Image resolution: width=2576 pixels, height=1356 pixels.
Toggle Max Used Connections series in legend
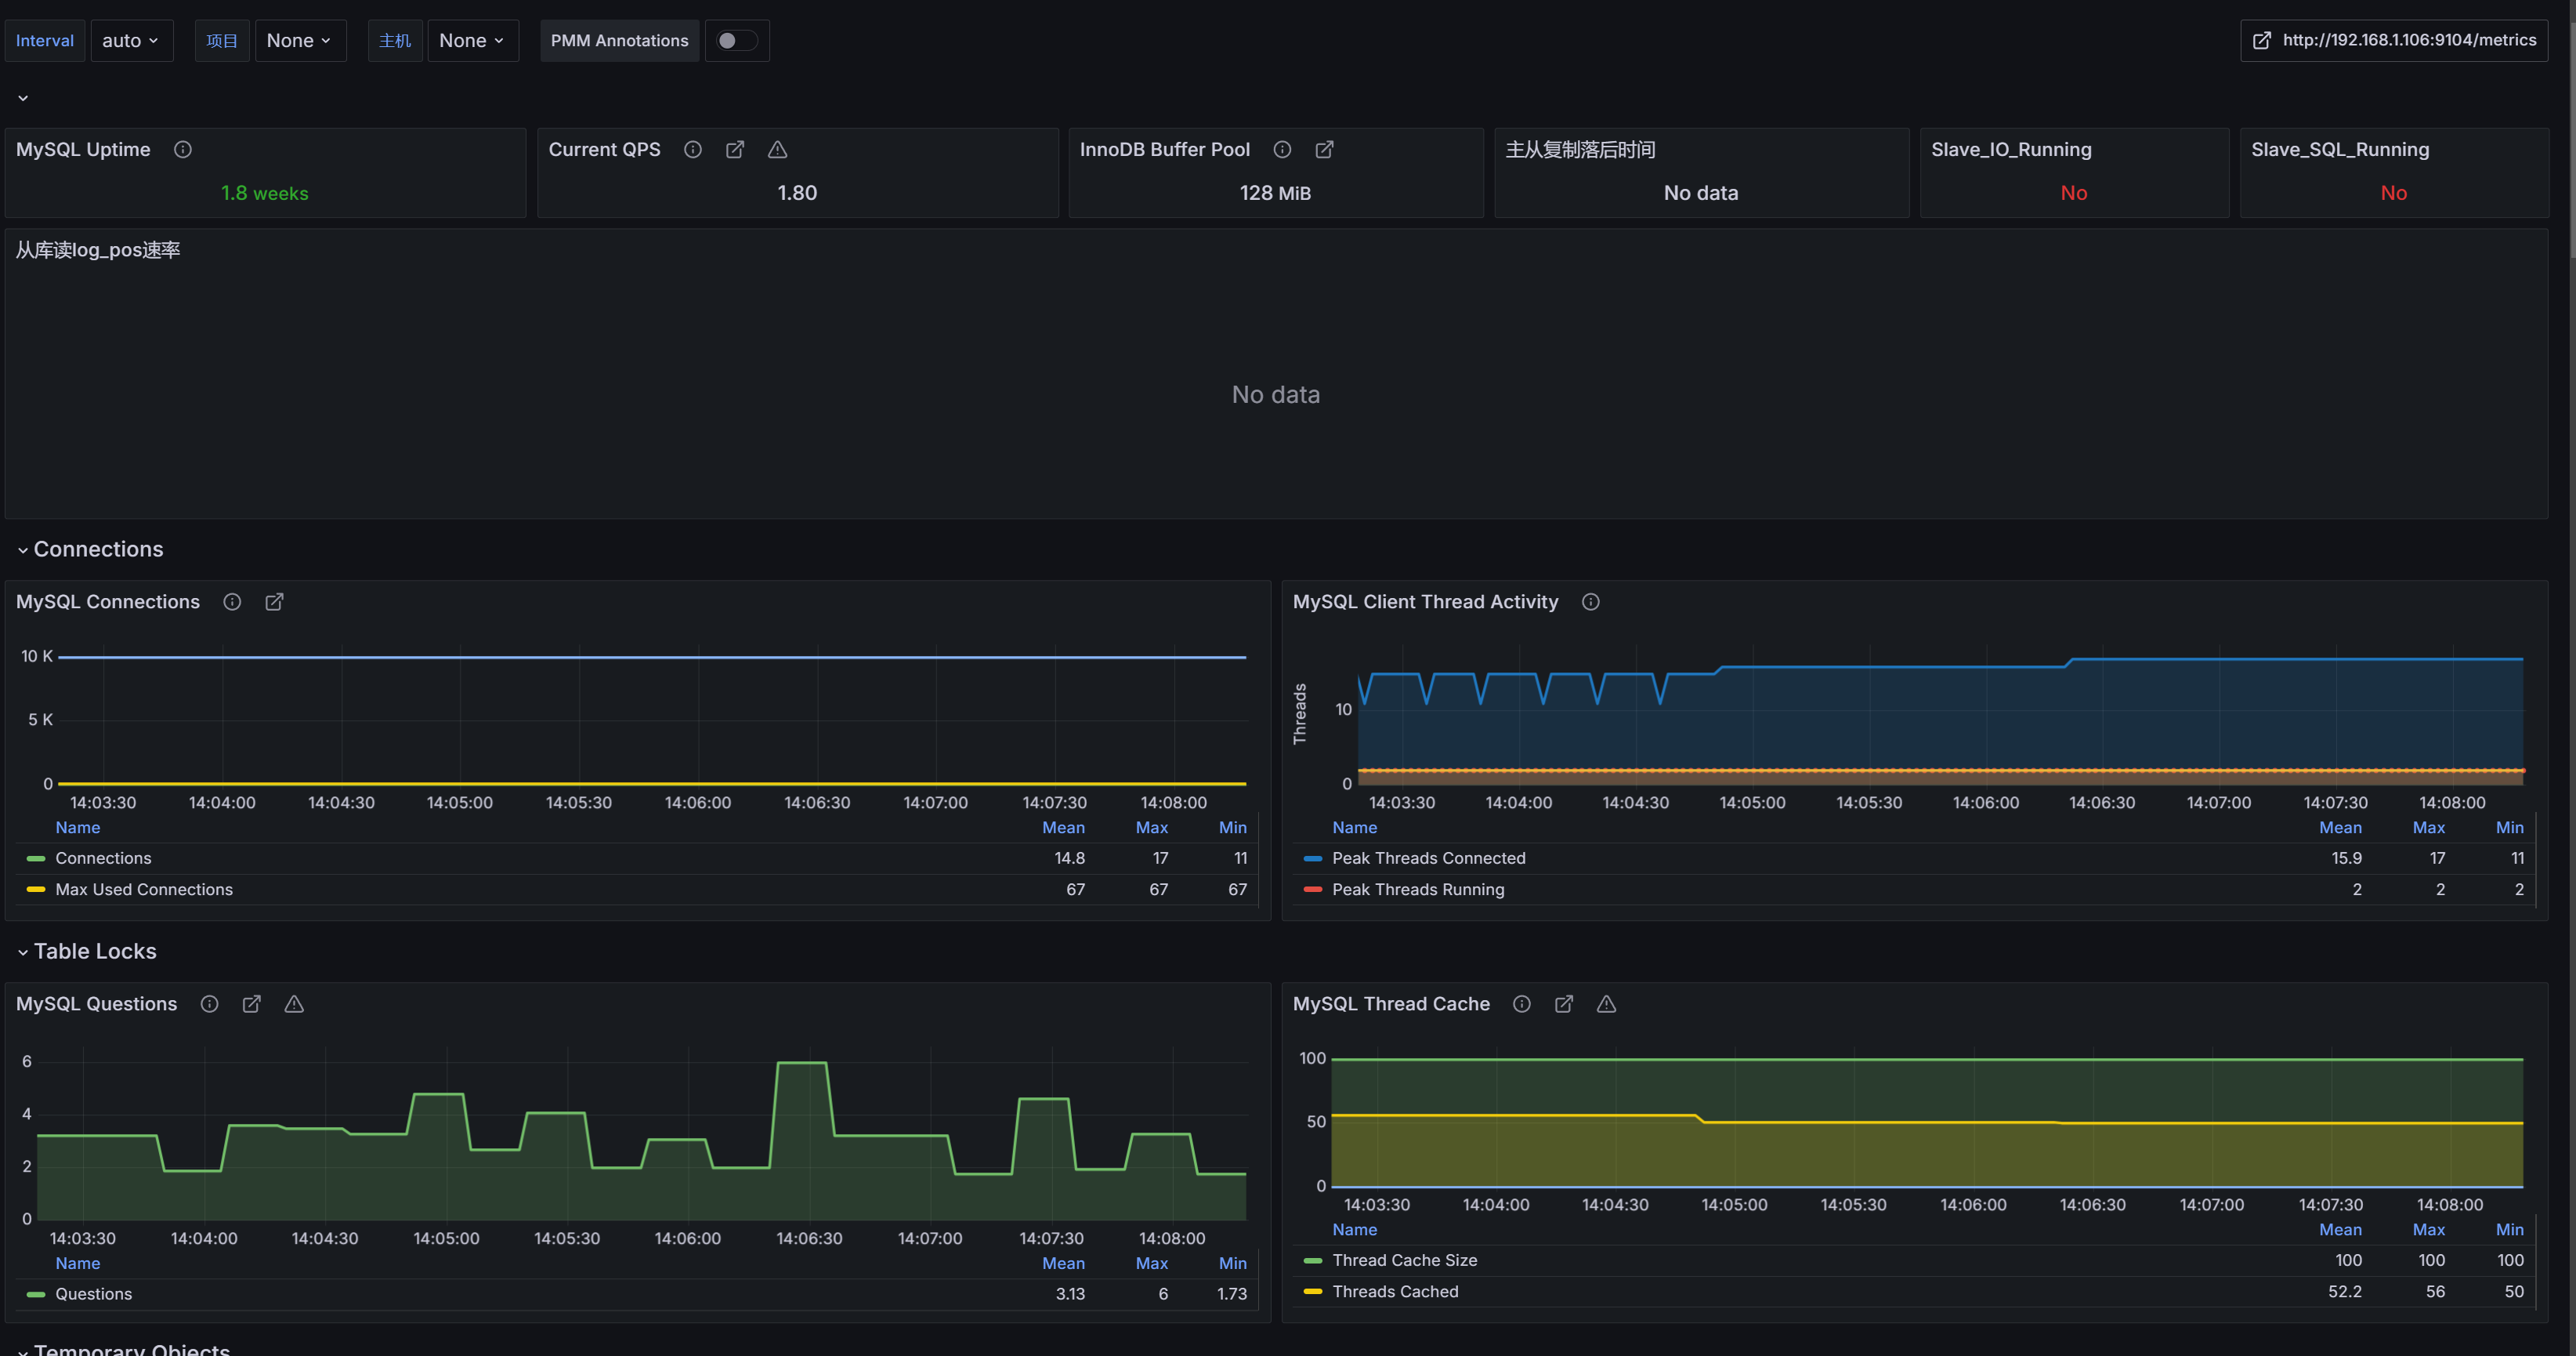[x=144, y=890]
